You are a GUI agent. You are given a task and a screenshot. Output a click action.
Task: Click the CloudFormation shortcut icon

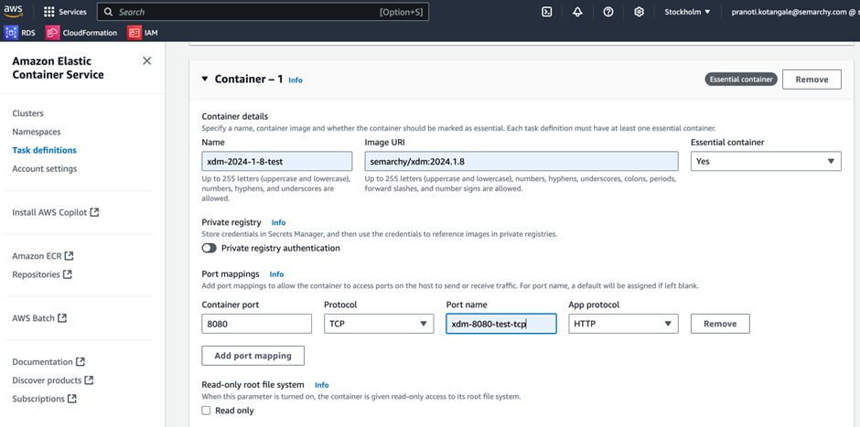pos(52,33)
